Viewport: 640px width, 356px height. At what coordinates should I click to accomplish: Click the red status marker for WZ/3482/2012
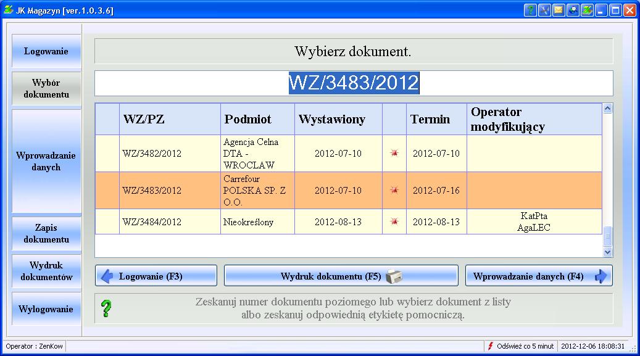tap(394, 154)
